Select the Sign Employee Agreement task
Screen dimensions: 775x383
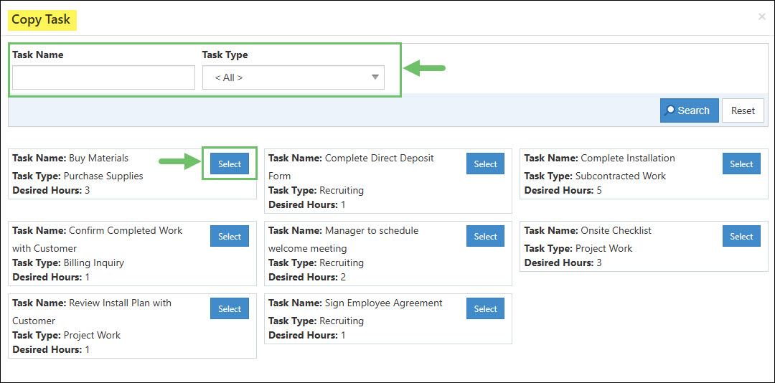(485, 308)
